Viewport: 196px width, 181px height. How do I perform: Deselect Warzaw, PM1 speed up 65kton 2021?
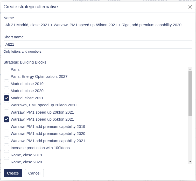6,119
